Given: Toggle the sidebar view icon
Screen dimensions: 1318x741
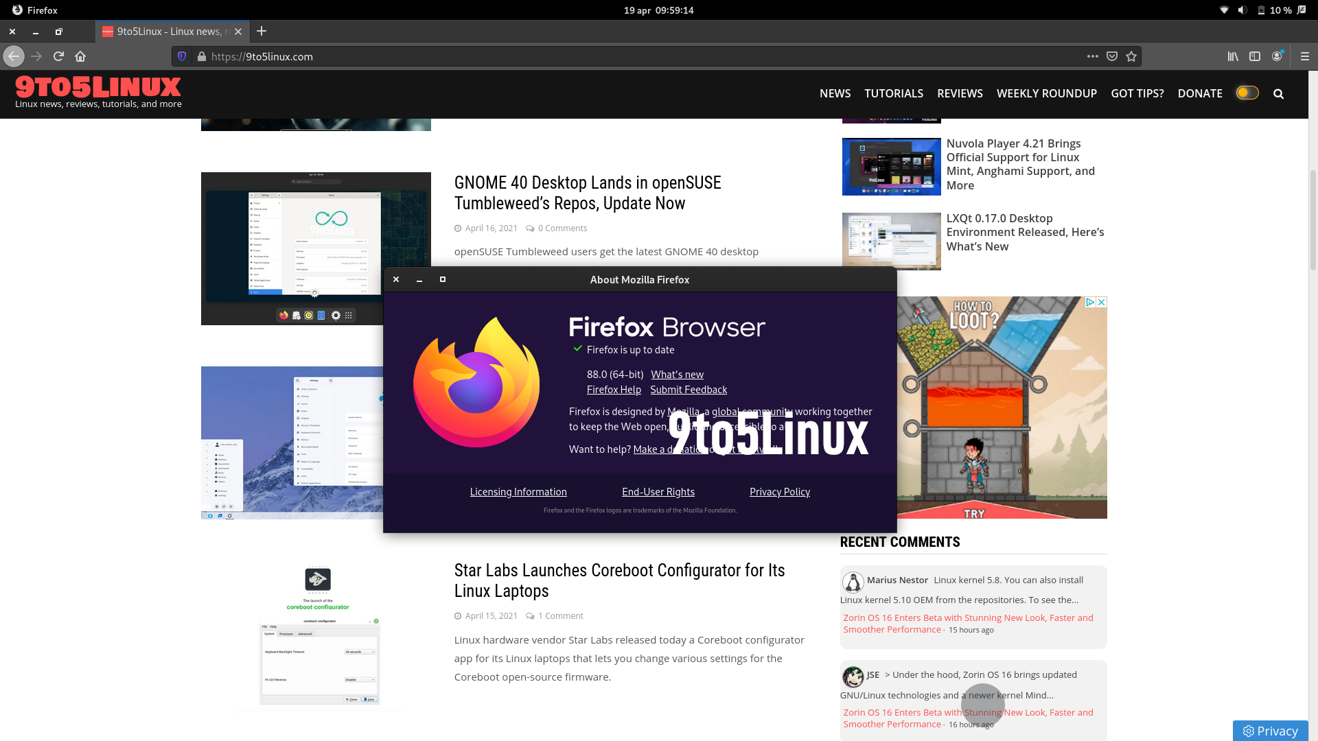Looking at the screenshot, I should click(x=1256, y=56).
